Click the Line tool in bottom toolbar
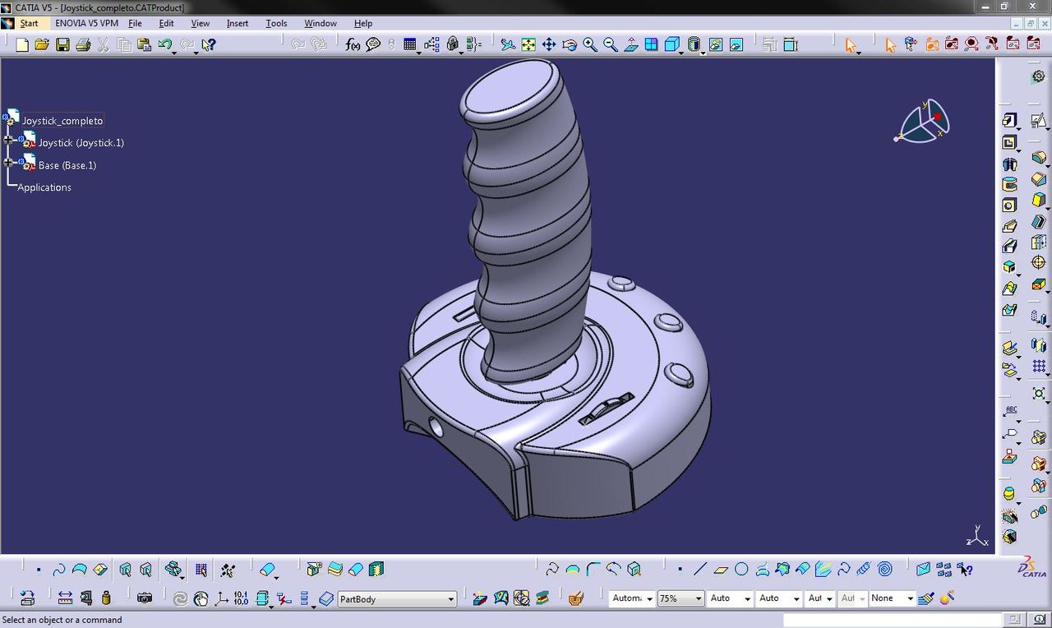The height and width of the screenshot is (628, 1052). click(700, 569)
